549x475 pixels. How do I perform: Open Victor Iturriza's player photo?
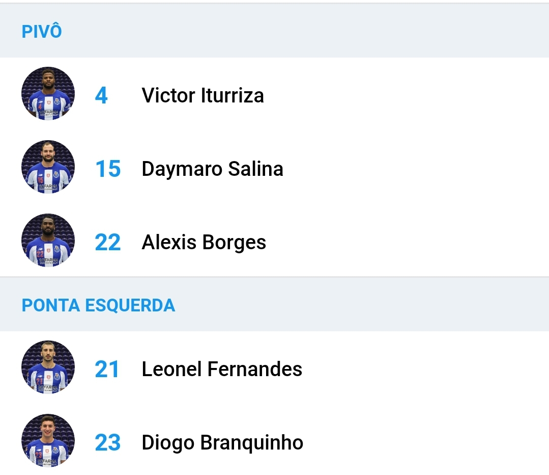pyautogui.click(x=48, y=94)
